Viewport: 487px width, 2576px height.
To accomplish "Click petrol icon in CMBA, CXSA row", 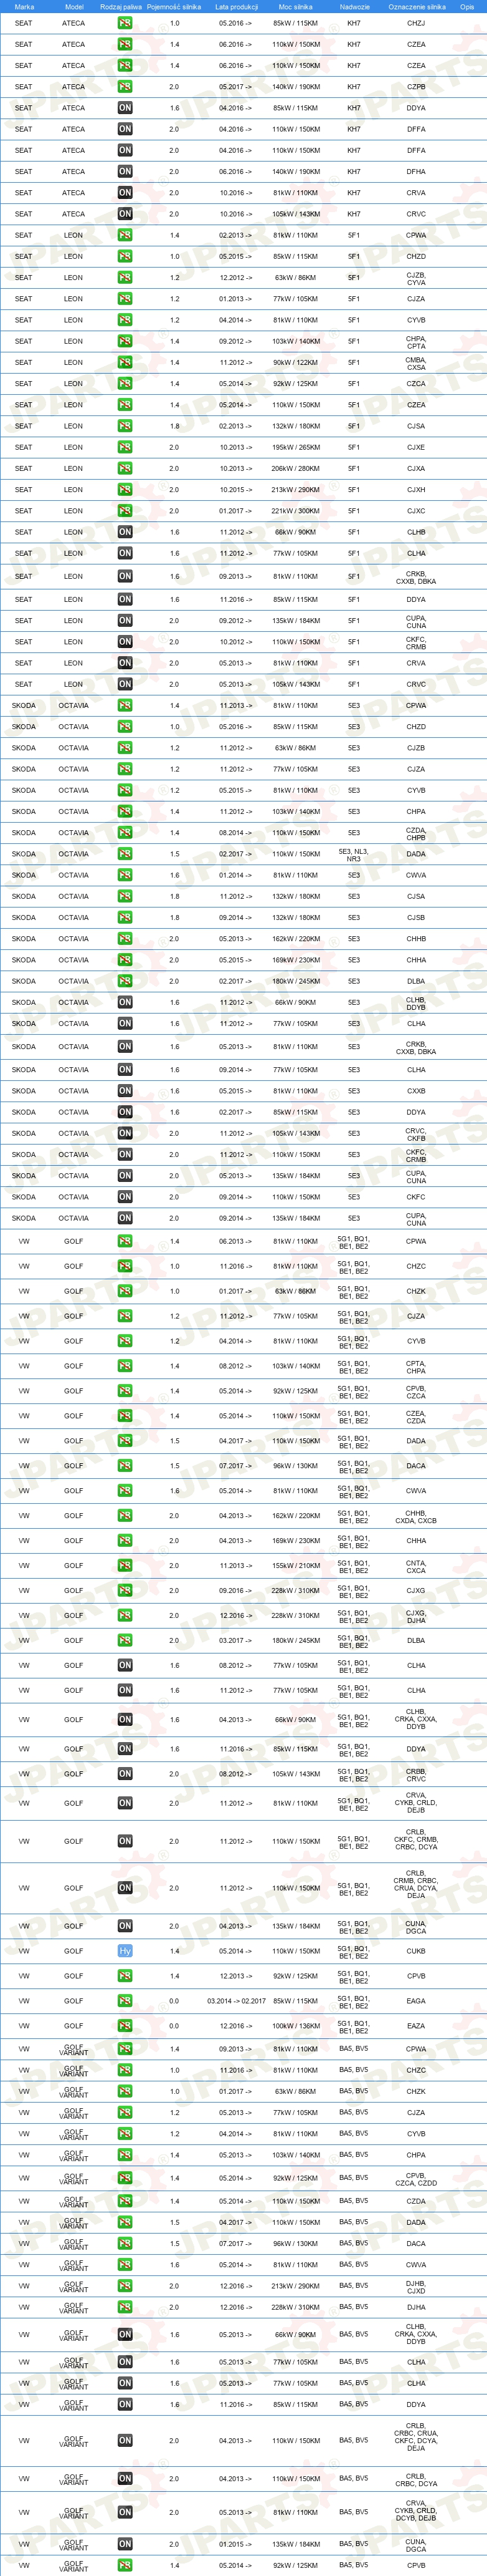I will (125, 363).
